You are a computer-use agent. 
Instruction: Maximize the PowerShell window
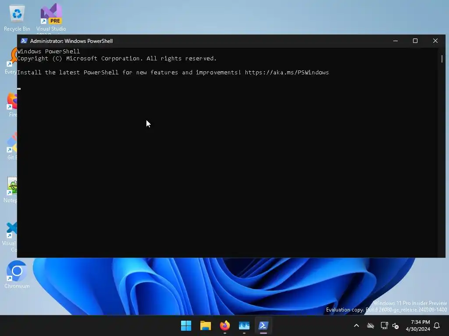415,41
